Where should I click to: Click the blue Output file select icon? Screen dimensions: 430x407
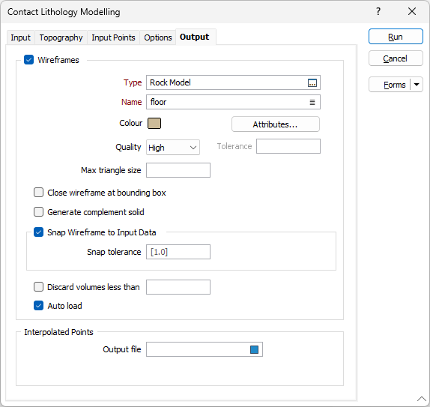(254, 349)
